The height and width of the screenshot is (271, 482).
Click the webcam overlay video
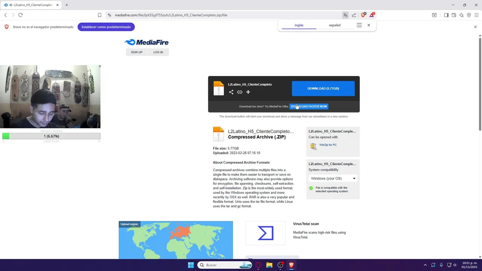tap(50, 97)
